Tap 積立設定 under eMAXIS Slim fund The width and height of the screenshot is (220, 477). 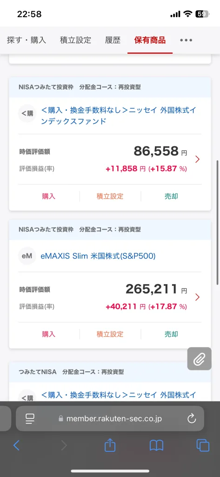tap(110, 334)
